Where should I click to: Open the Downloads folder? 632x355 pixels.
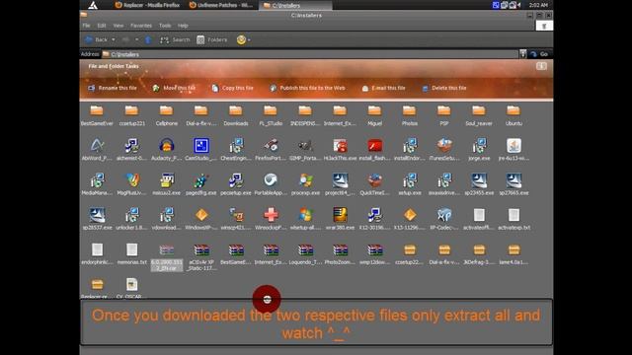(236, 114)
